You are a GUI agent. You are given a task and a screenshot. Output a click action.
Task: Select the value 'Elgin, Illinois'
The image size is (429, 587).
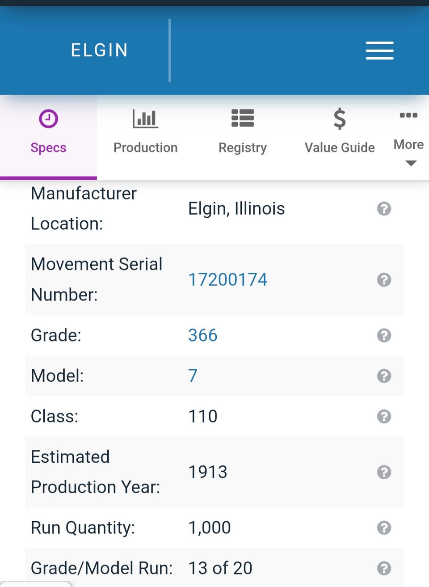[236, 209]
